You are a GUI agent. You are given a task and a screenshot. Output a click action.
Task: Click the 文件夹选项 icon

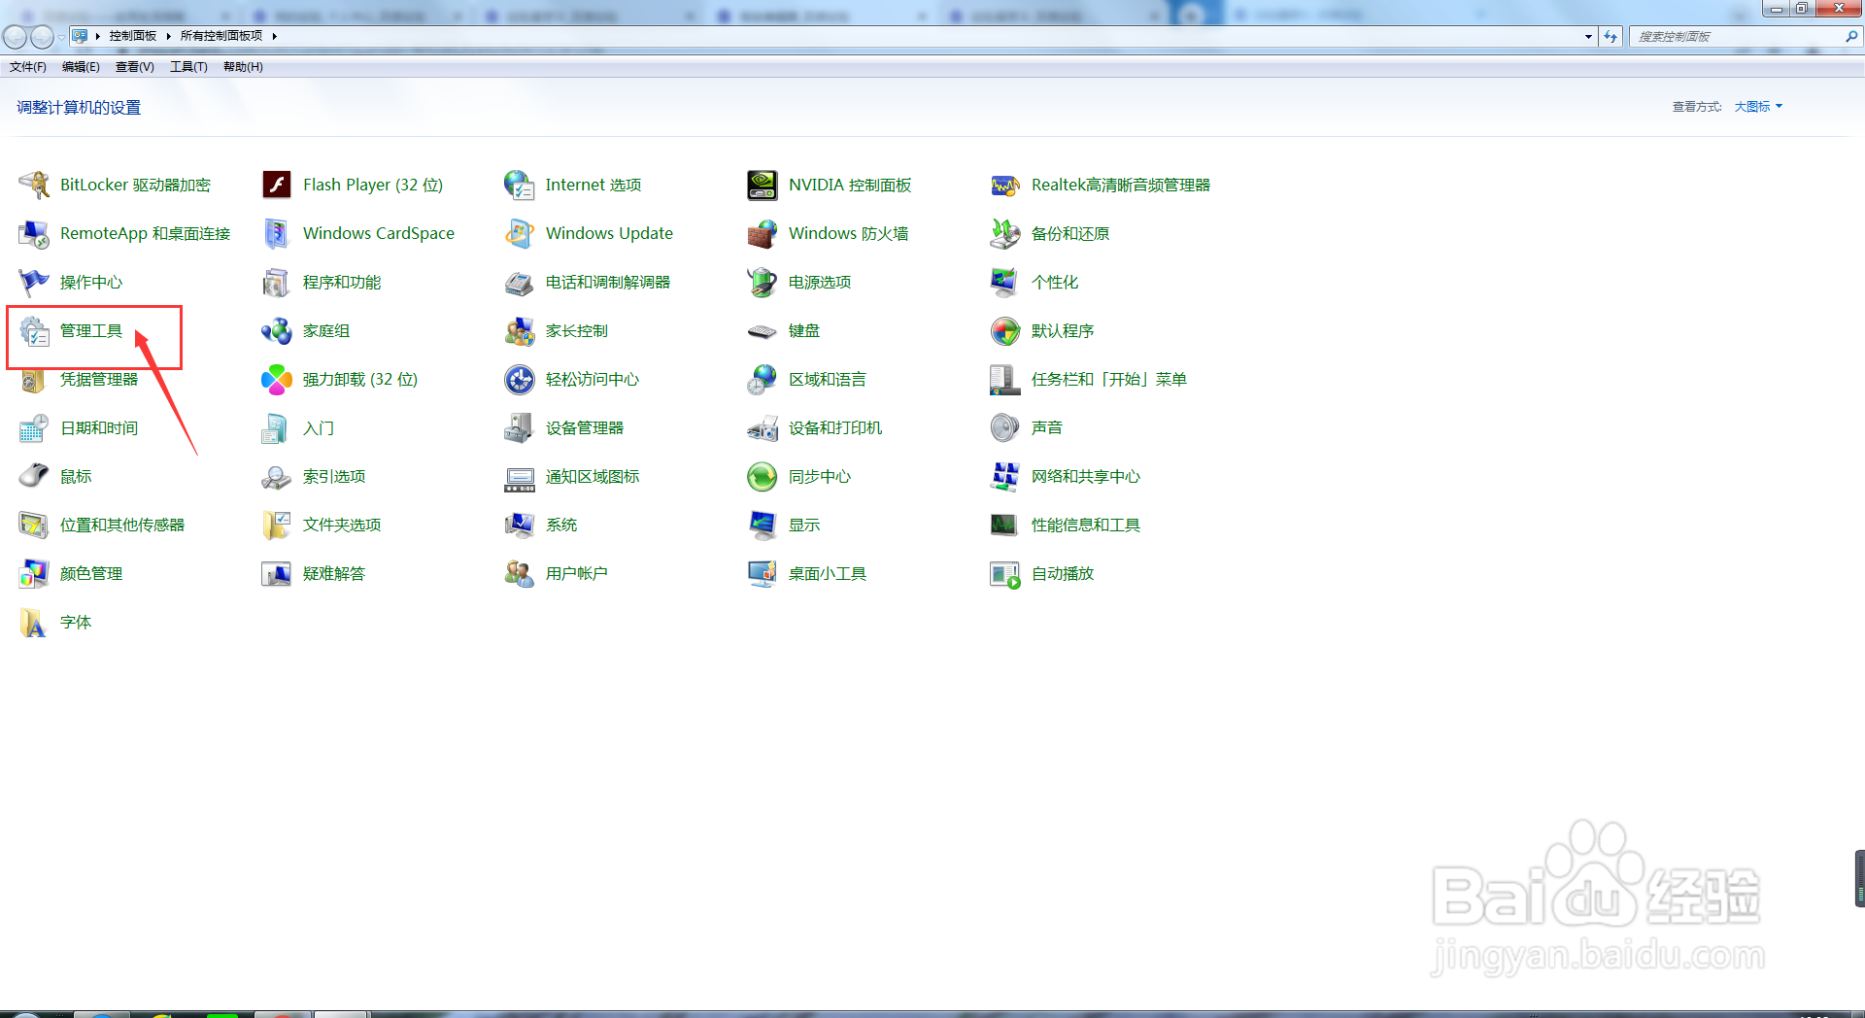277,525
